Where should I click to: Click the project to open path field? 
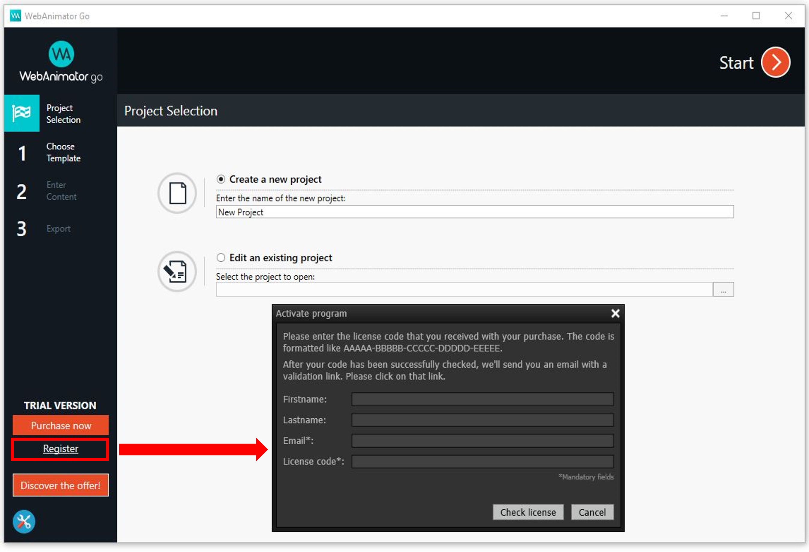464,289
